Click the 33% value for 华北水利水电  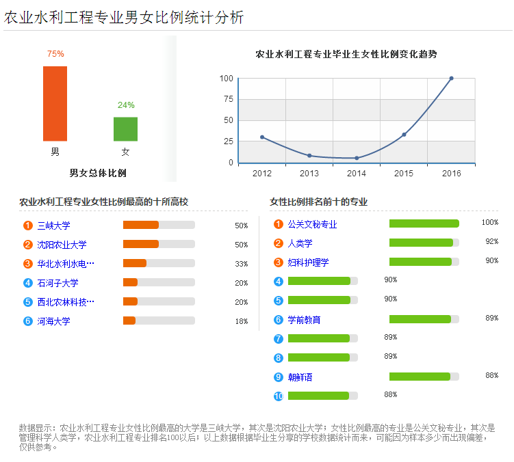click(x=242, y=264)
